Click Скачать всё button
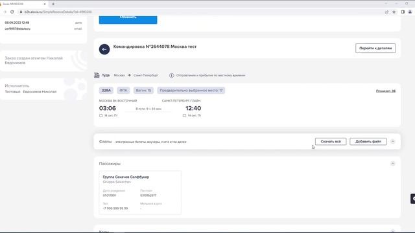 (x=331, y=142)
